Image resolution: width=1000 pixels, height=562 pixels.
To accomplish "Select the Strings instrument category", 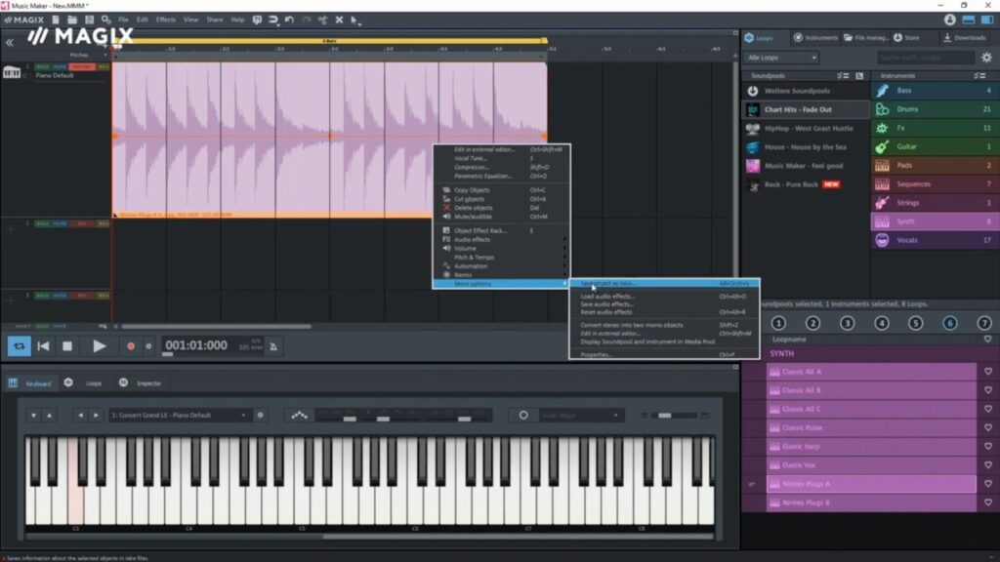I will 933,203.
